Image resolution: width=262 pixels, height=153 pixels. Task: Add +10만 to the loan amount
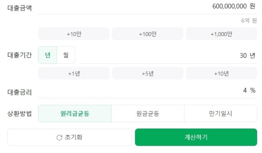click(x=74, y=34)
